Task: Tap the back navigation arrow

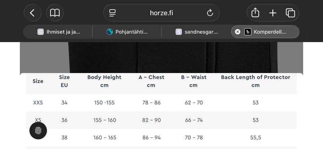Action: point(32,13)
